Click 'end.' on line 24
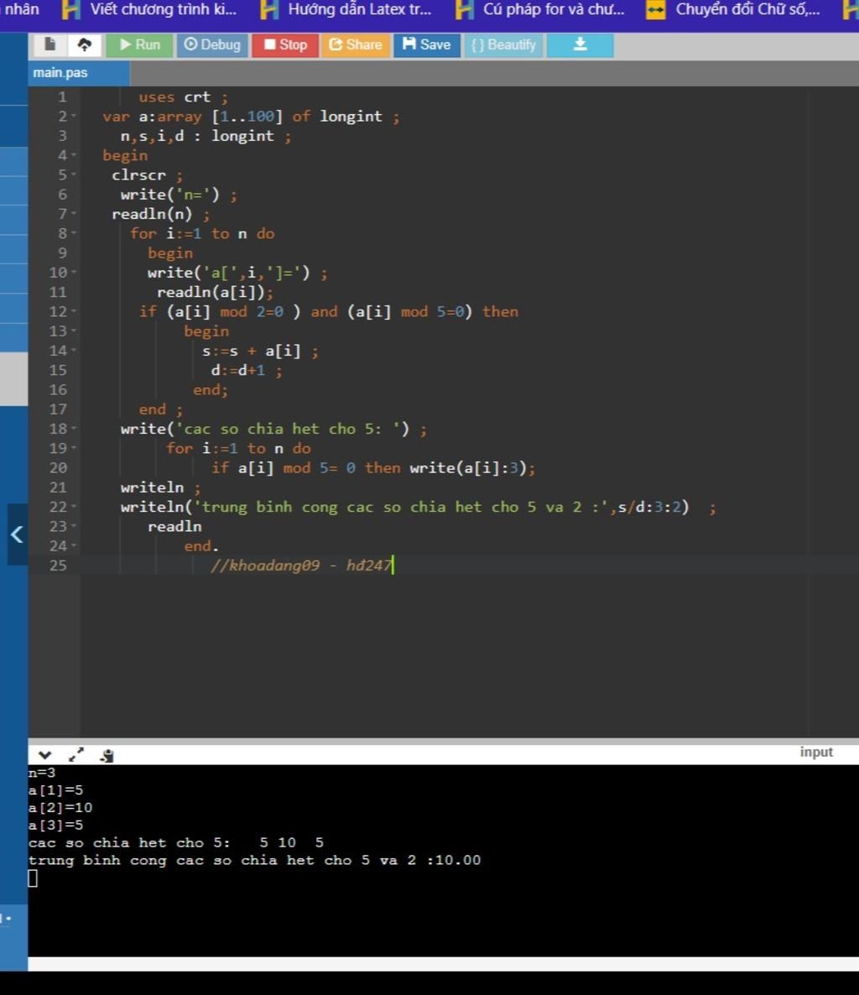Screen dimensions: 859x995 click(201, 546)
